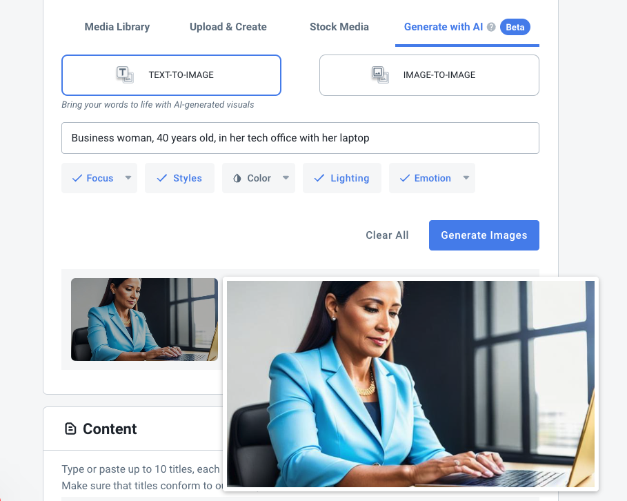Click the Beta badge
Image resolution: width=627 pixels, height=501 pixels.
(x=515, y=27)
